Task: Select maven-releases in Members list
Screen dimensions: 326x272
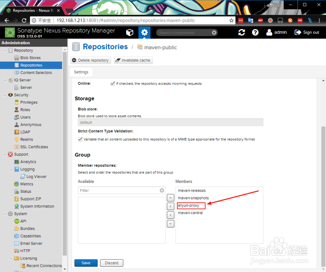Action: [192, 191]
